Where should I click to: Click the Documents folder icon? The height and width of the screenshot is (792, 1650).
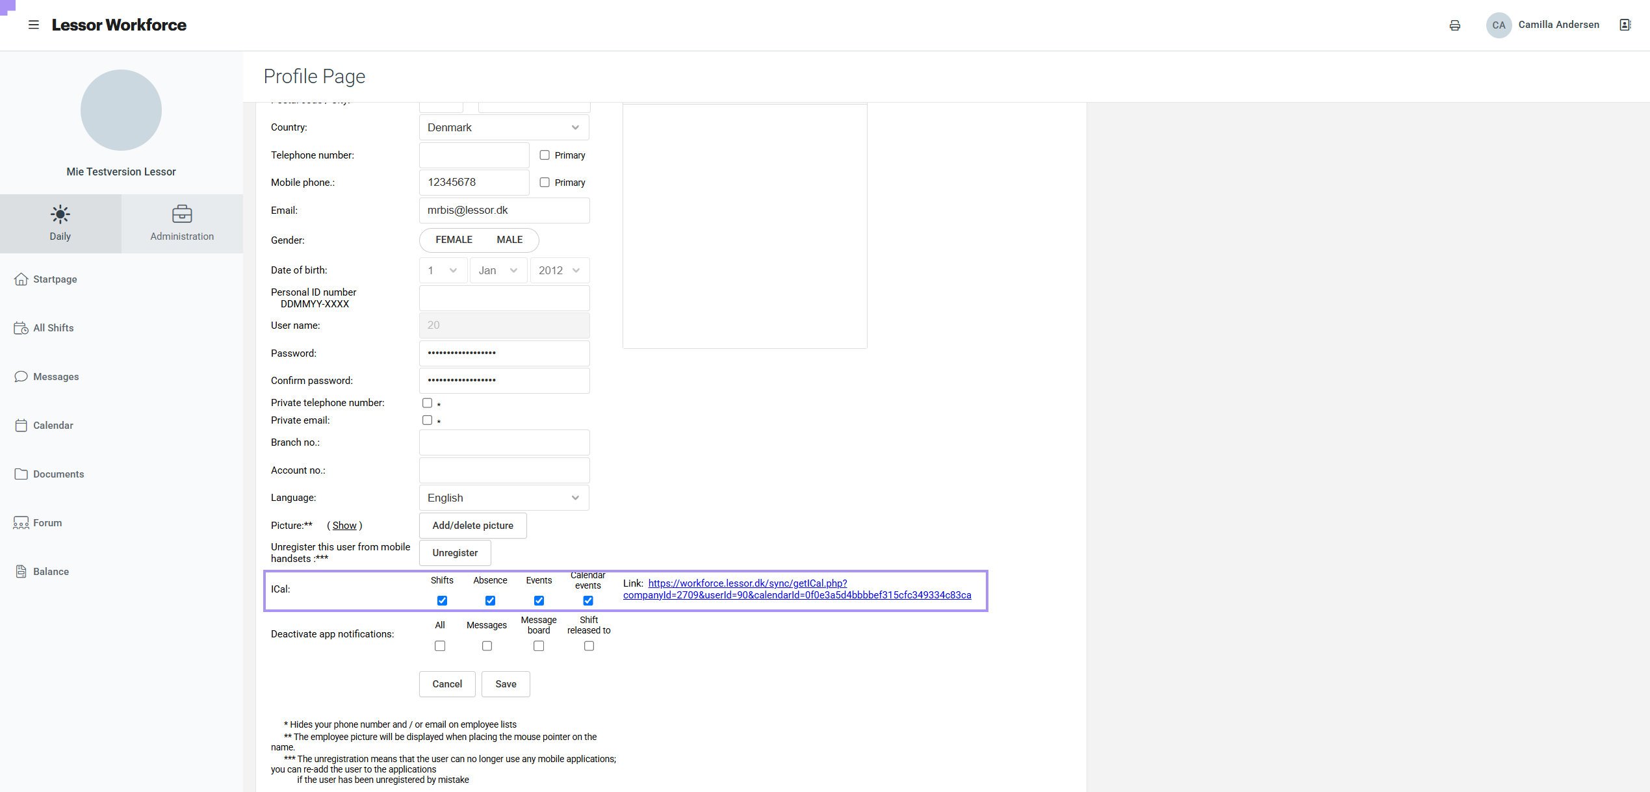point(21,474)
